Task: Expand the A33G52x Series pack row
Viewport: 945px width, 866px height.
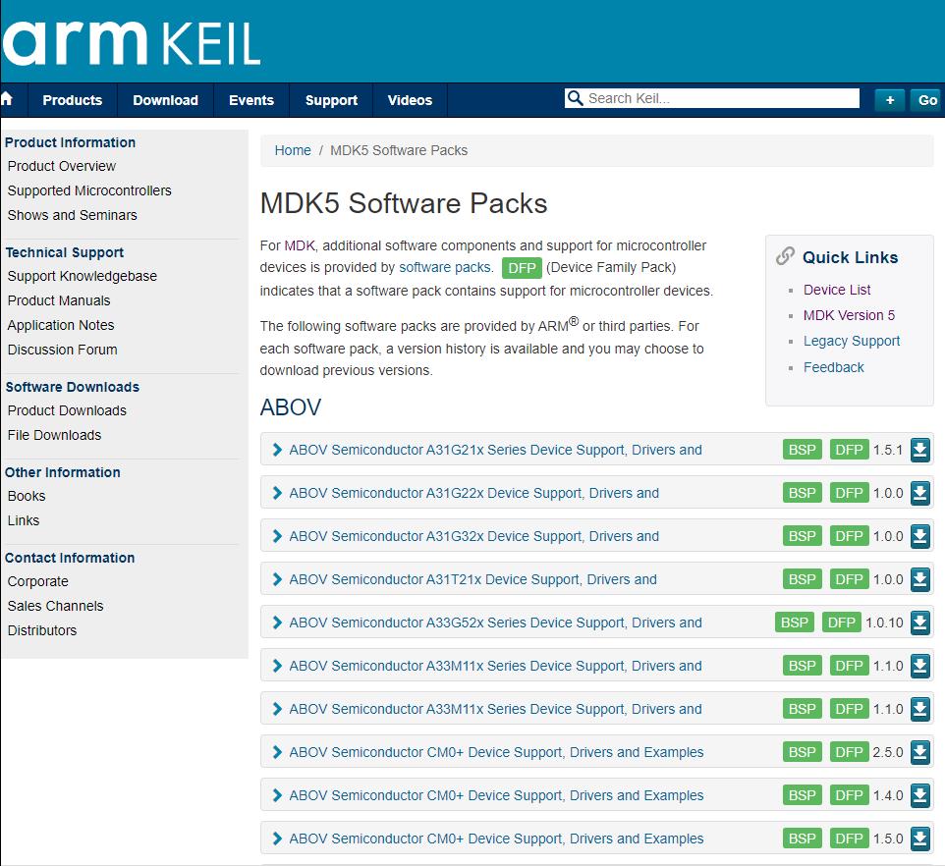Action: tap(277, 622)
